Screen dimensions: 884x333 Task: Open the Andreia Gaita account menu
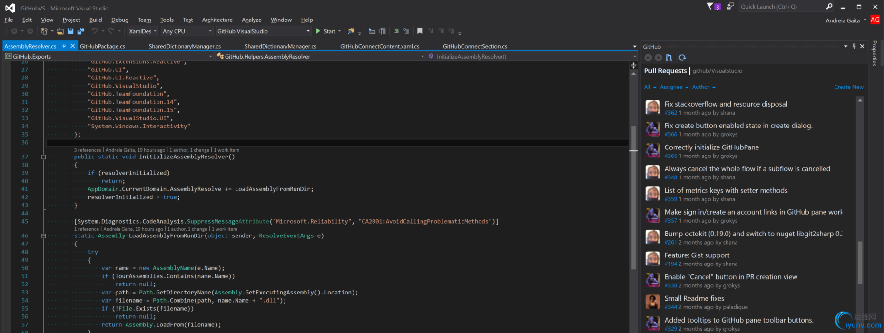[x=846, y=20]
